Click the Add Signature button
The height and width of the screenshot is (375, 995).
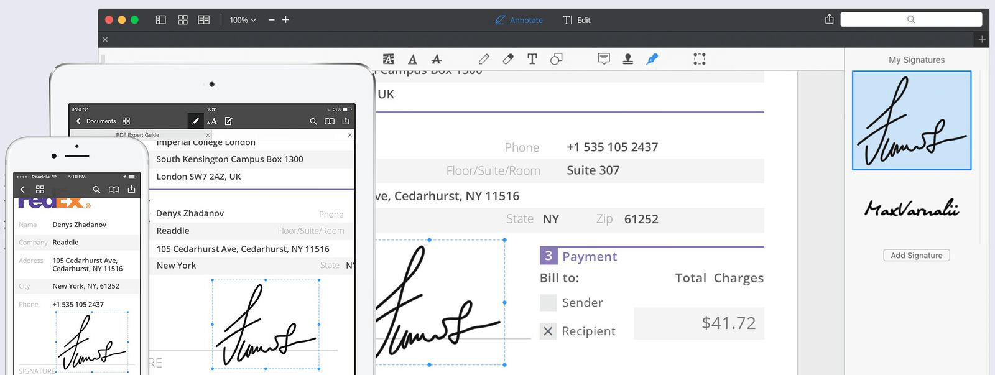(916, 256)
